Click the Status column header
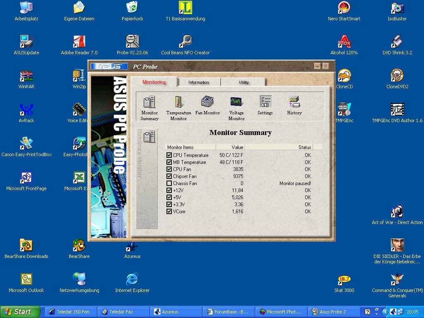 click(279, 147)
